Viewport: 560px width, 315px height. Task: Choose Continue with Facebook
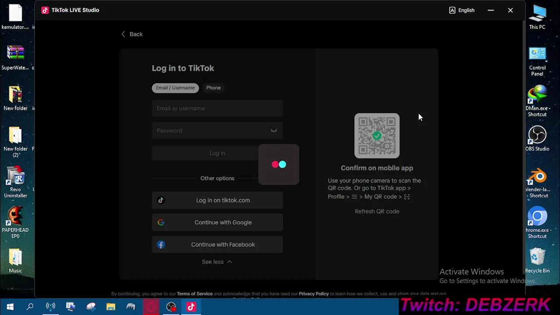pos(217,245)
